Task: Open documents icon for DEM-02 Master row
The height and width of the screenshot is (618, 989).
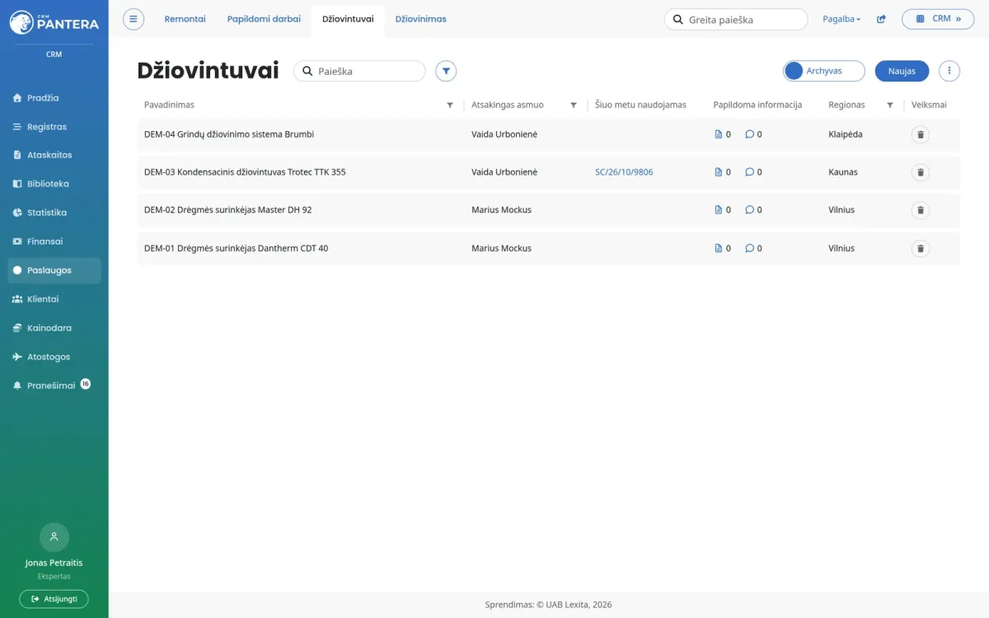Action: coord(718,210)
